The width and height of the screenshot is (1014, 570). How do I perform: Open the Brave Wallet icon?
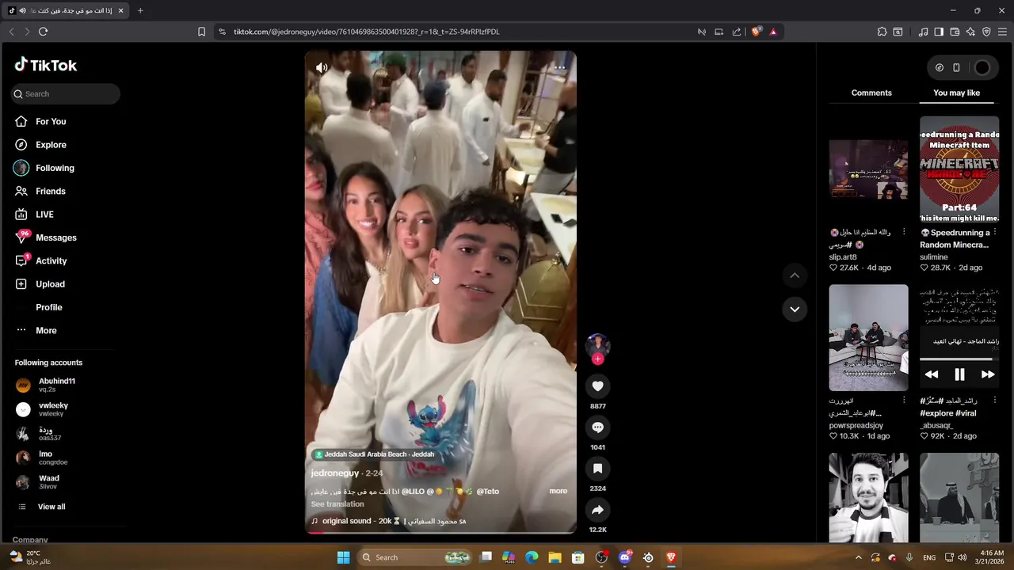[x=955, y=32]
